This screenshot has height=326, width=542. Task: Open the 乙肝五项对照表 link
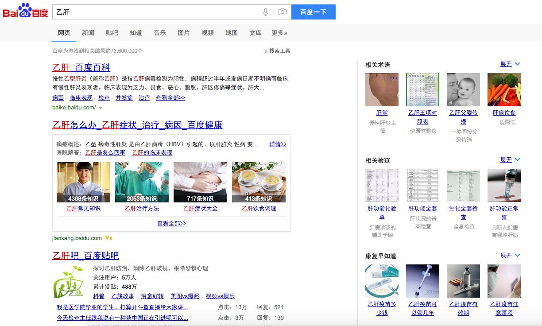tap(422, 117)
